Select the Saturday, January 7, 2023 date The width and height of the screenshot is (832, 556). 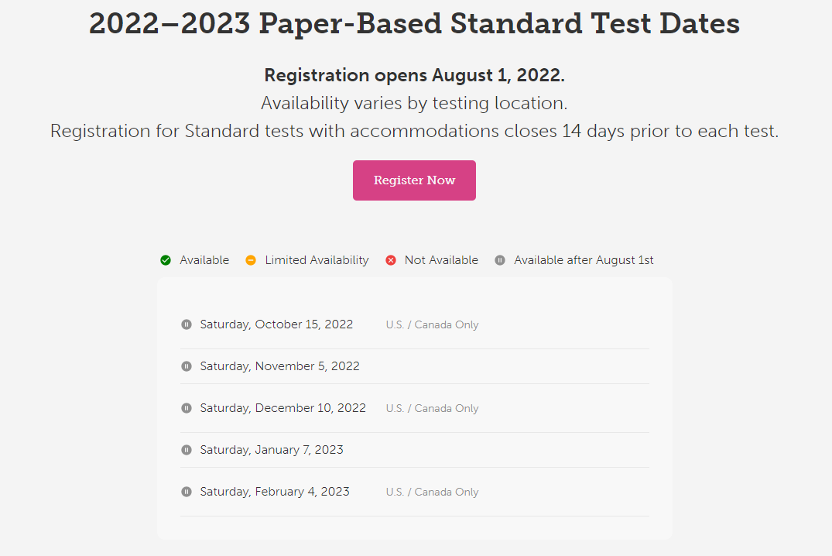pyautogui.click(x=272, y=450)
